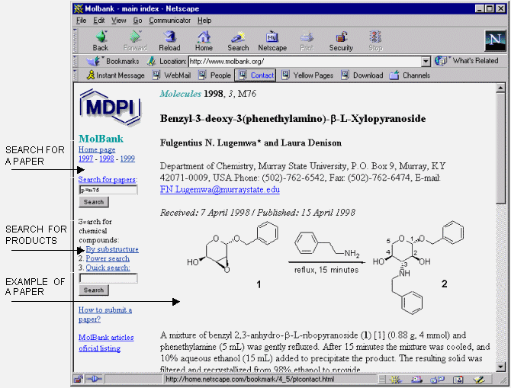Click the Search for papers text field

[108, 190]
